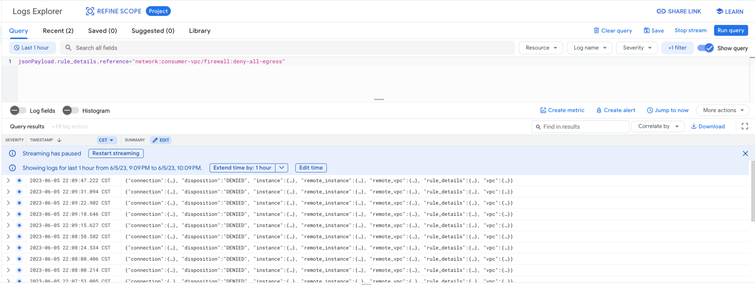Screen dimensions: 755x285
Task: Dismiss the streaming paused banner
Action: (x=745, y=154)
